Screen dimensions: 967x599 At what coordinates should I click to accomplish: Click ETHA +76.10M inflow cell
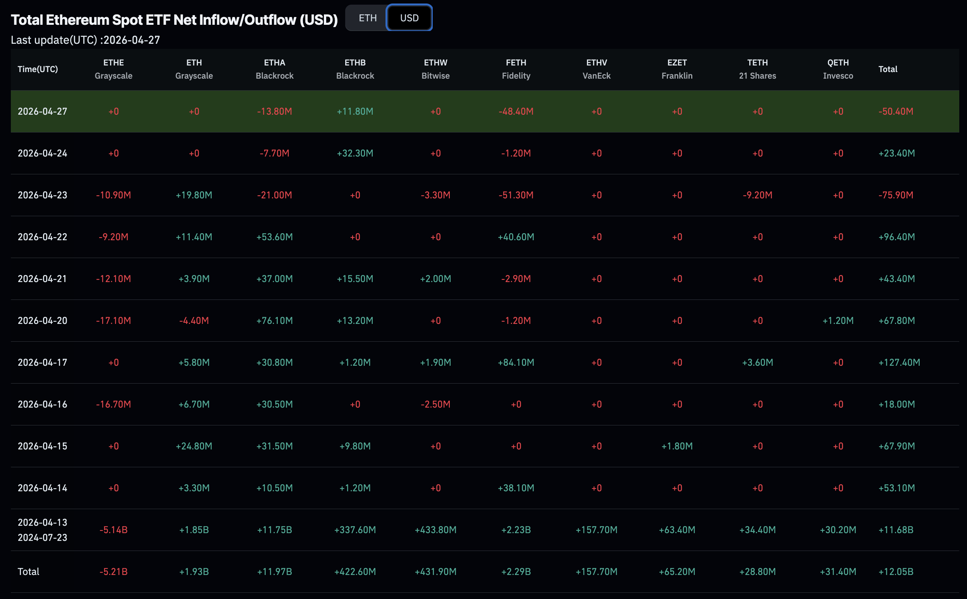274,320
